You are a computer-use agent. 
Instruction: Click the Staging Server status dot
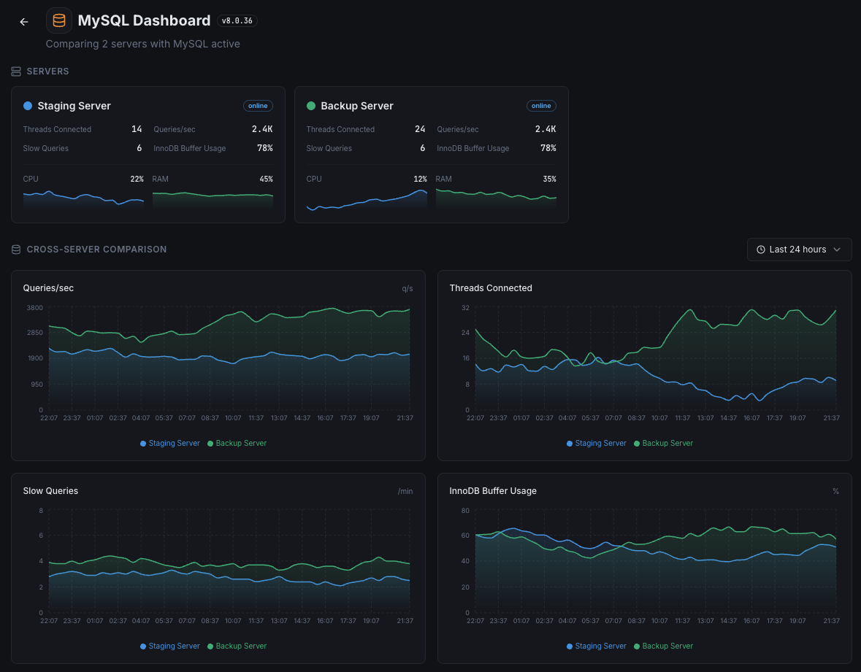pos(27,106)
